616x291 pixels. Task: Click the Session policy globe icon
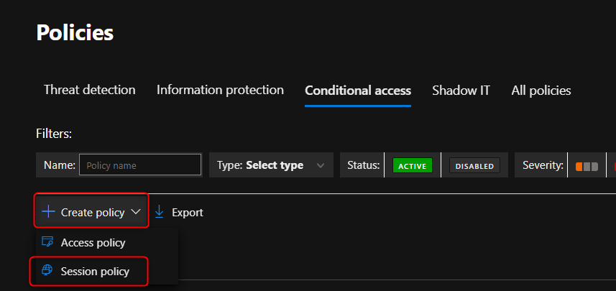47,271
